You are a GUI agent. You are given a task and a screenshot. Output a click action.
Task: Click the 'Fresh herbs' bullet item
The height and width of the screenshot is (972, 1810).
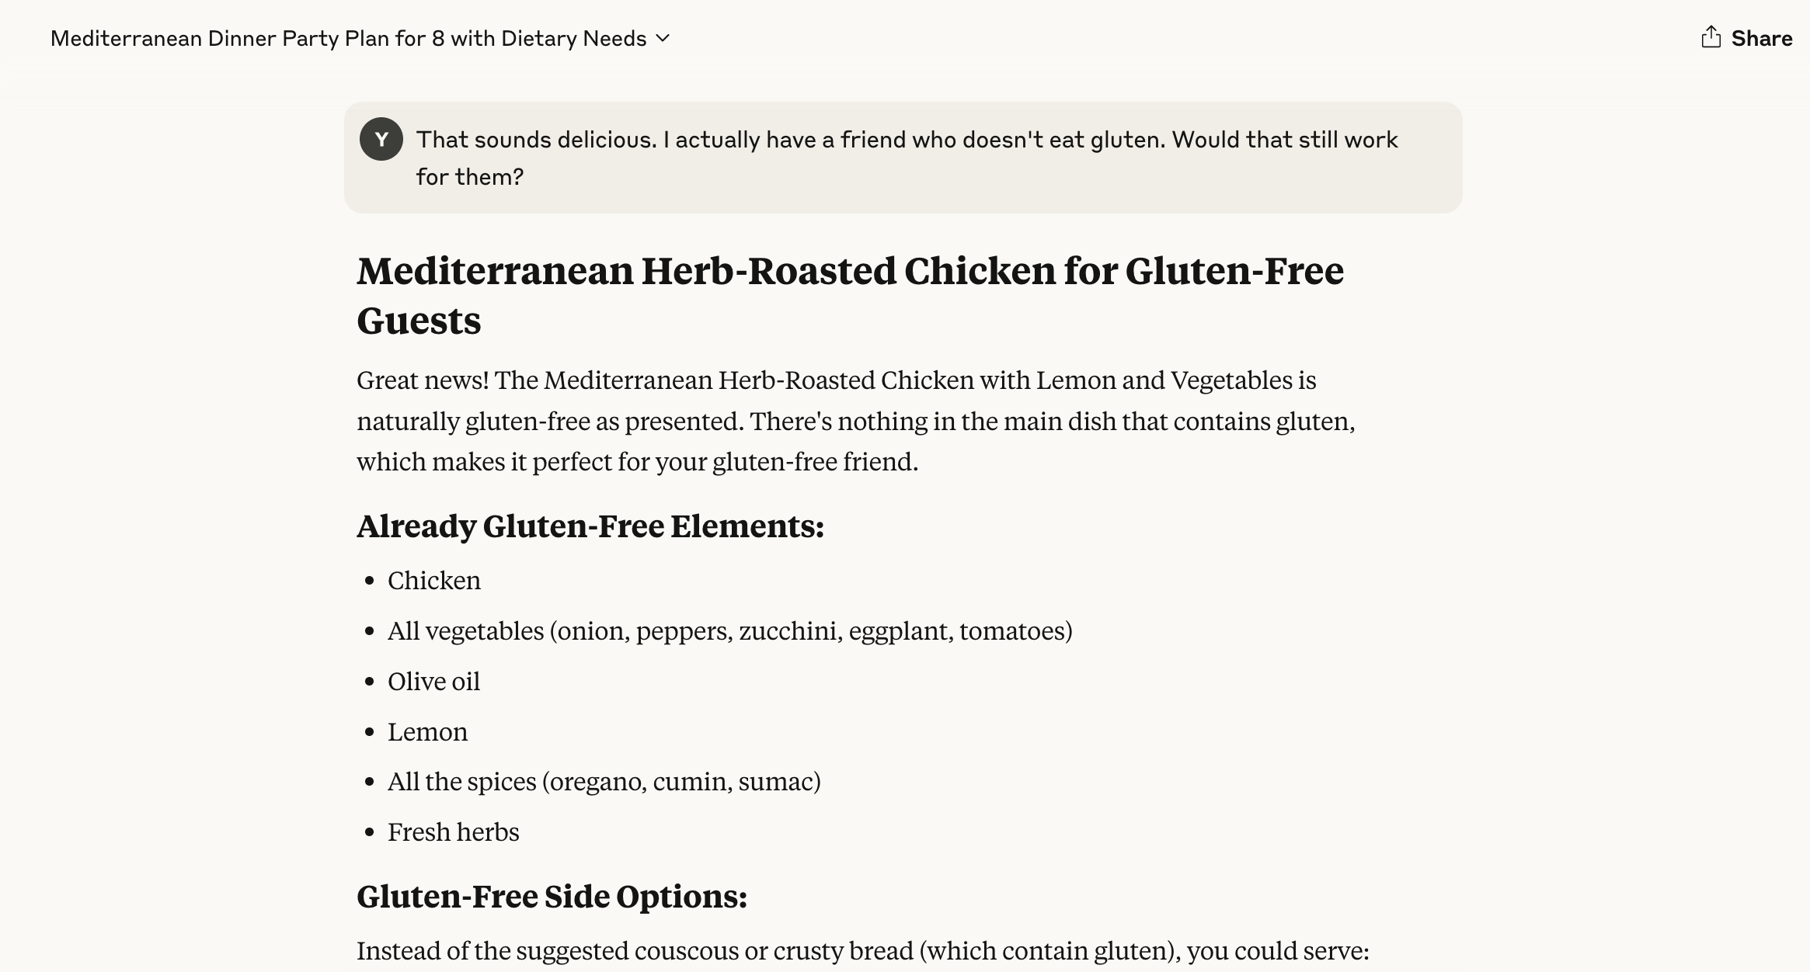coord(453,831)
